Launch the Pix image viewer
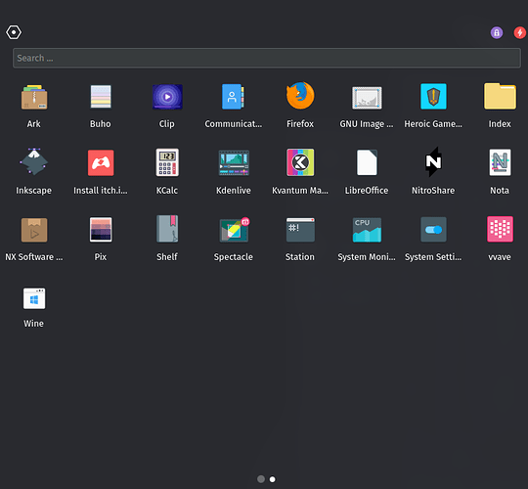This screenshot has width=528, height=489. tap(101, 230)
